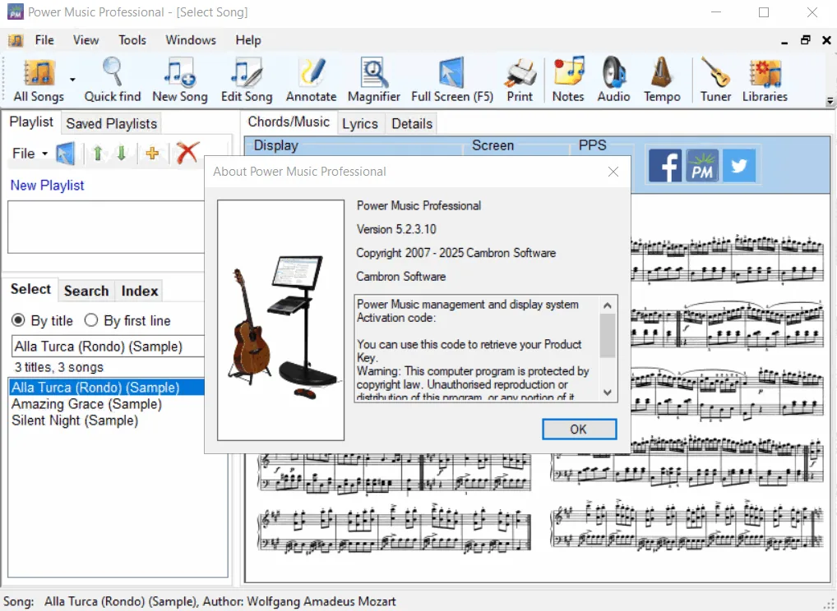Expand toolbar overflow arrow at right edge
The image size is (837, 611).
(x=830, y=101)
